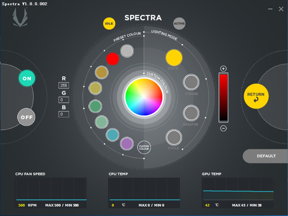This screenshot has height=216, width=288.
Task: Click the SPECTRA title text
Action: point(143,18)
